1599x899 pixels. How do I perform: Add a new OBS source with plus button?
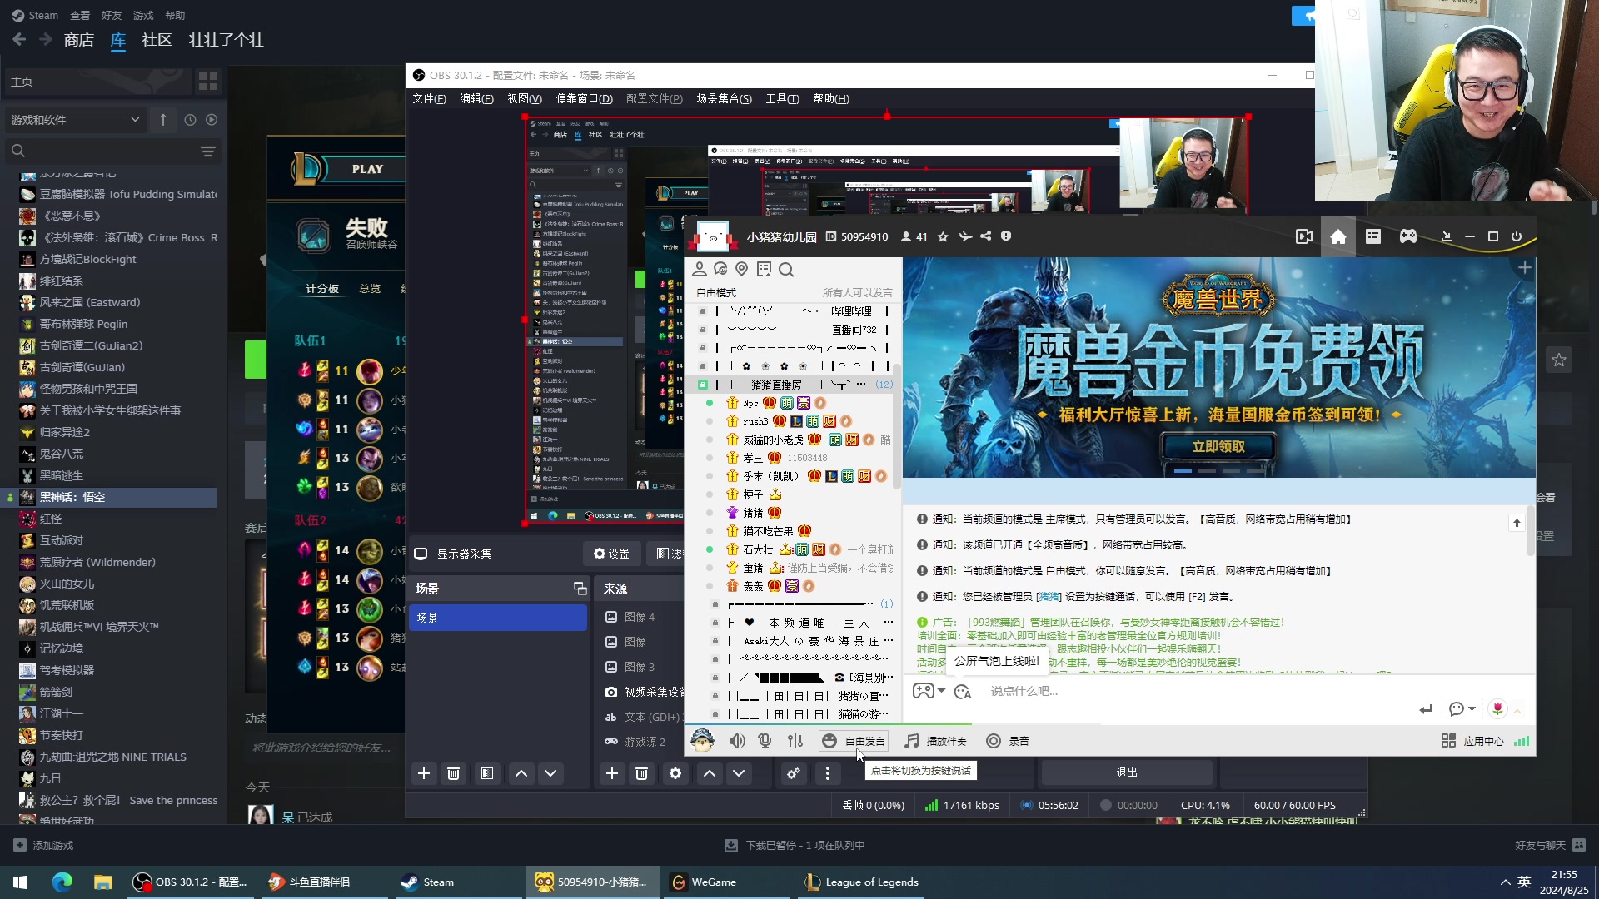[612, 773]
